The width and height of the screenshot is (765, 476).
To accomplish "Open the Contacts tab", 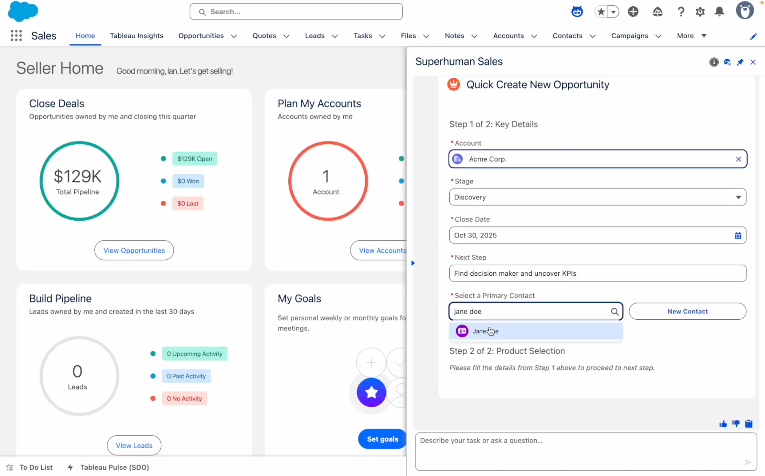I will pos(567,36).
